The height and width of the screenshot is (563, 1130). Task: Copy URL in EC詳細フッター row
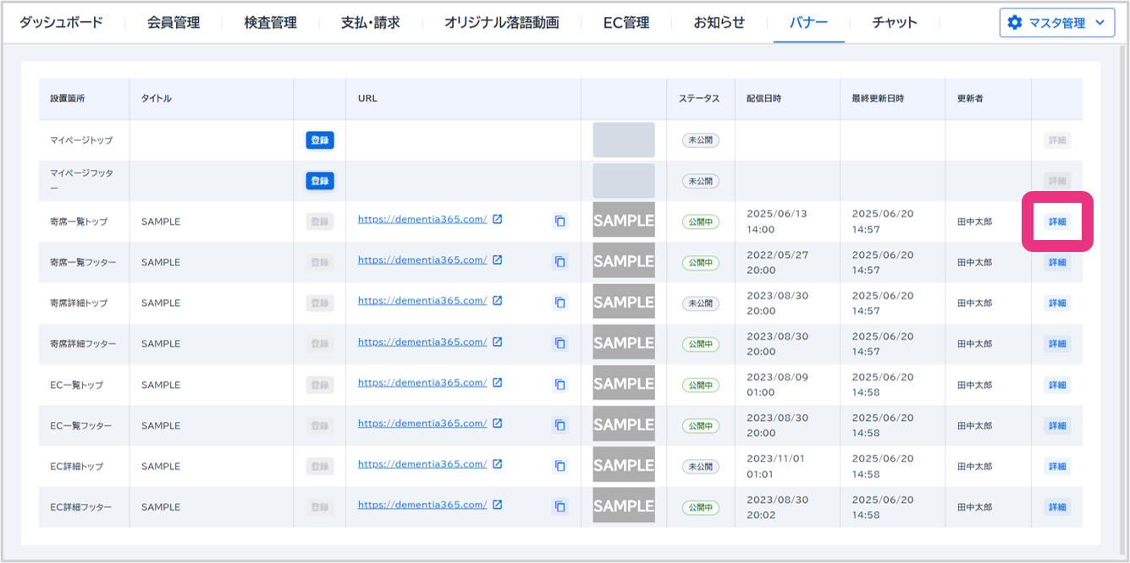559,506
